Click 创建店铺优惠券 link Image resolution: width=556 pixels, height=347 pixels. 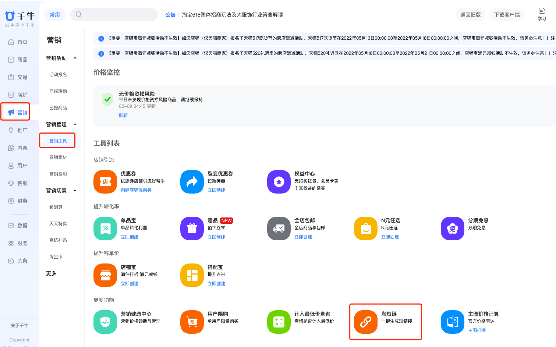(136, 190)
